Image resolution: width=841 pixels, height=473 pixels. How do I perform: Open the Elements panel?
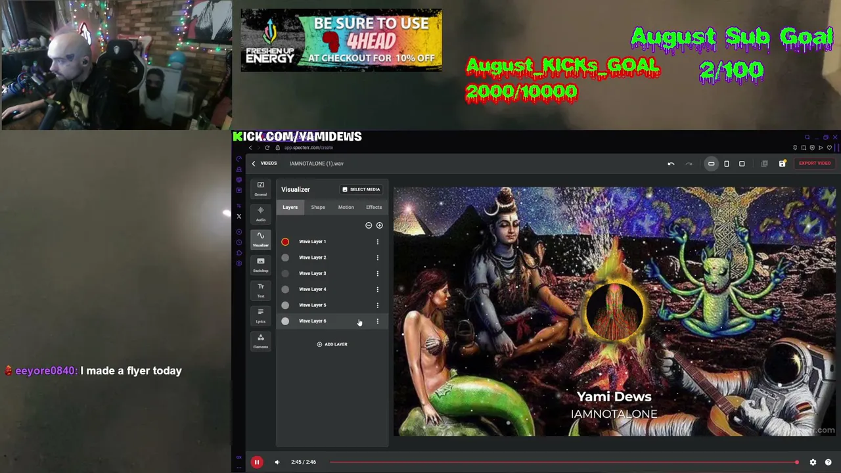pyautogui.click(x=261, y=341)
